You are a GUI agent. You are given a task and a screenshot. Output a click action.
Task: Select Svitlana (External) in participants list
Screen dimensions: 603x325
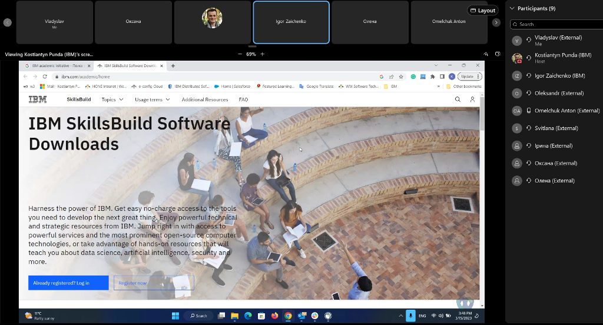[x=556, y=128]
